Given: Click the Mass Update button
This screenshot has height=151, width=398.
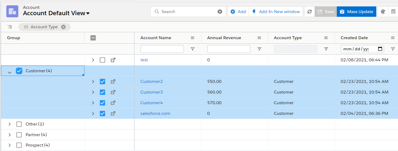Looking at the screenshot, I should click(356, 12).
